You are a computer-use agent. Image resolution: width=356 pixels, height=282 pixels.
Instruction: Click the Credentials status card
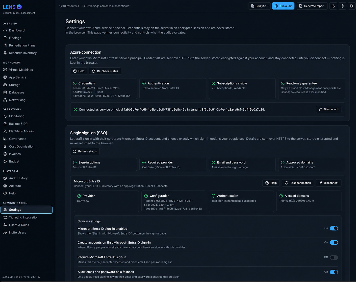[104, 89]
